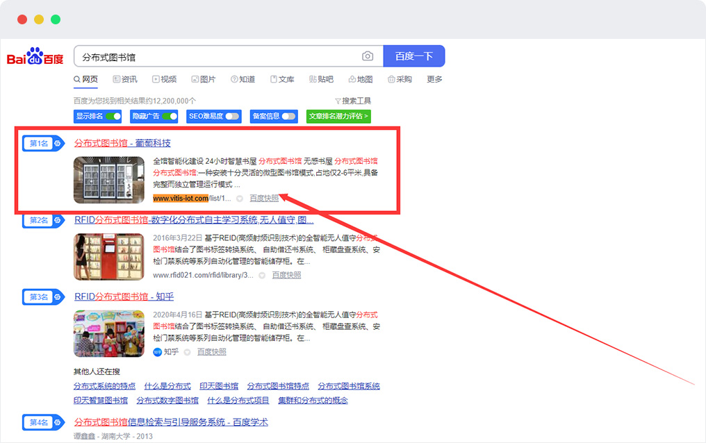Open thumbnail of the 知乎 RFID result
The image size is (706, 443).
[x=109, y=334]
